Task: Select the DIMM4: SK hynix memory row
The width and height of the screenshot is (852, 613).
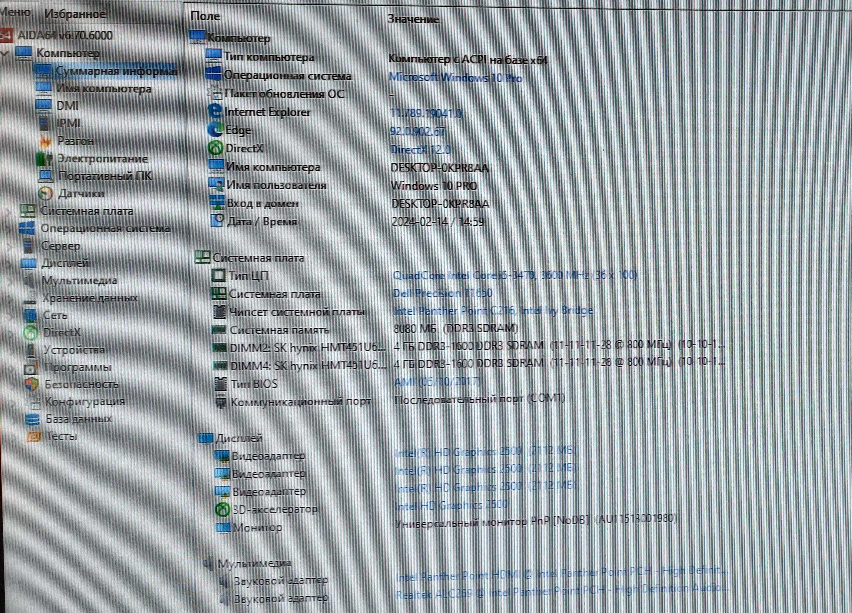Action: click(x=468, y=364)
